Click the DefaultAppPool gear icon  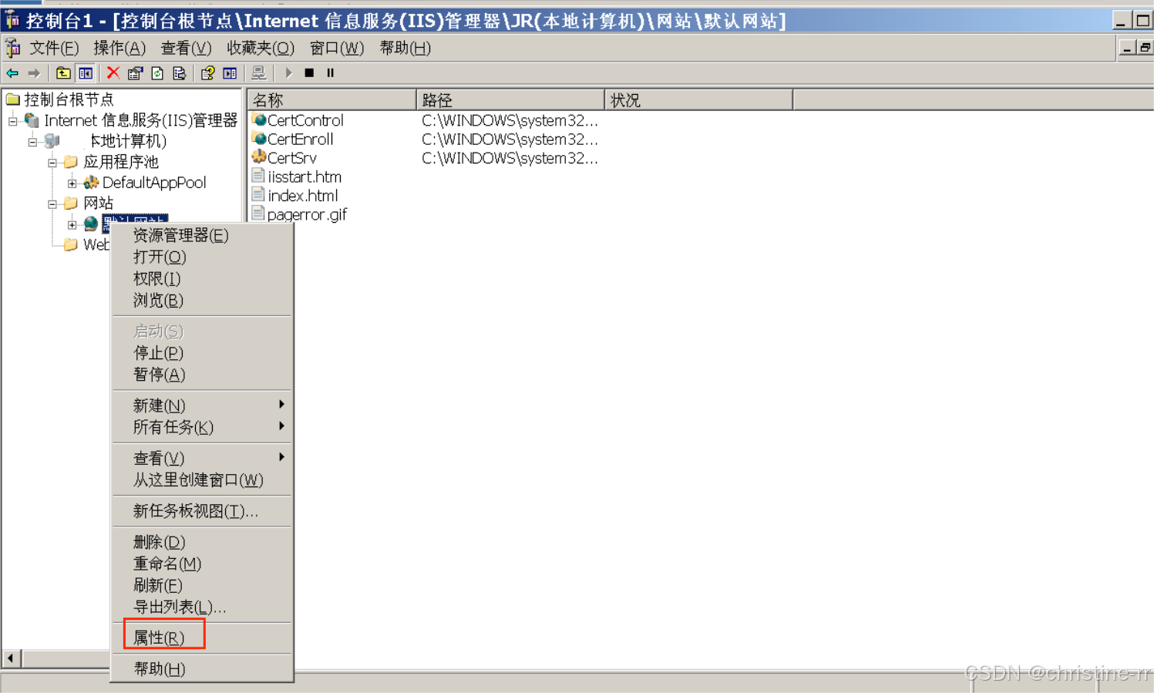91,183
